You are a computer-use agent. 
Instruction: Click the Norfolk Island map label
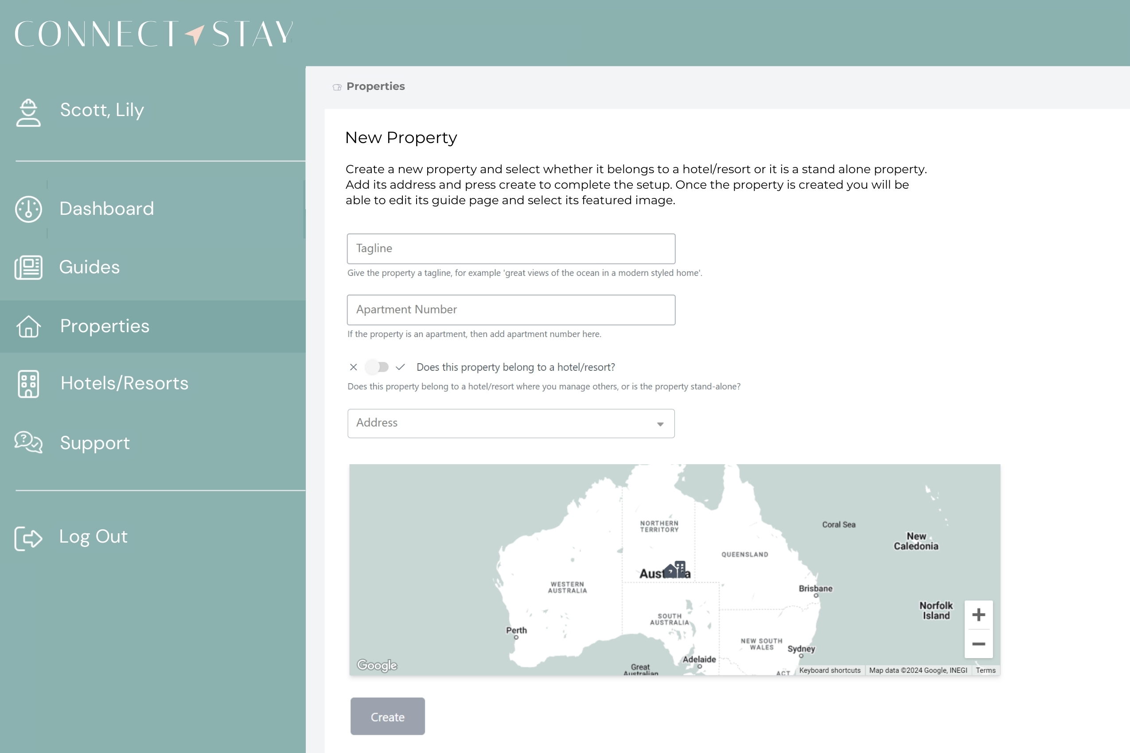[936, 610]
